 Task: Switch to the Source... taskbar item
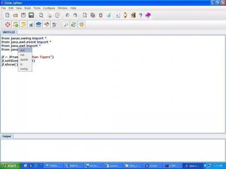tap(113, 166)
